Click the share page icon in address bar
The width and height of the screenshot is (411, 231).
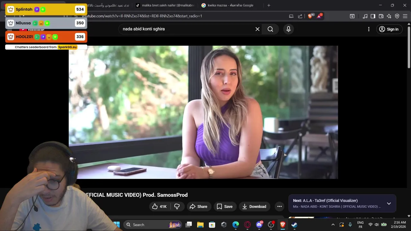pos(300,16)
